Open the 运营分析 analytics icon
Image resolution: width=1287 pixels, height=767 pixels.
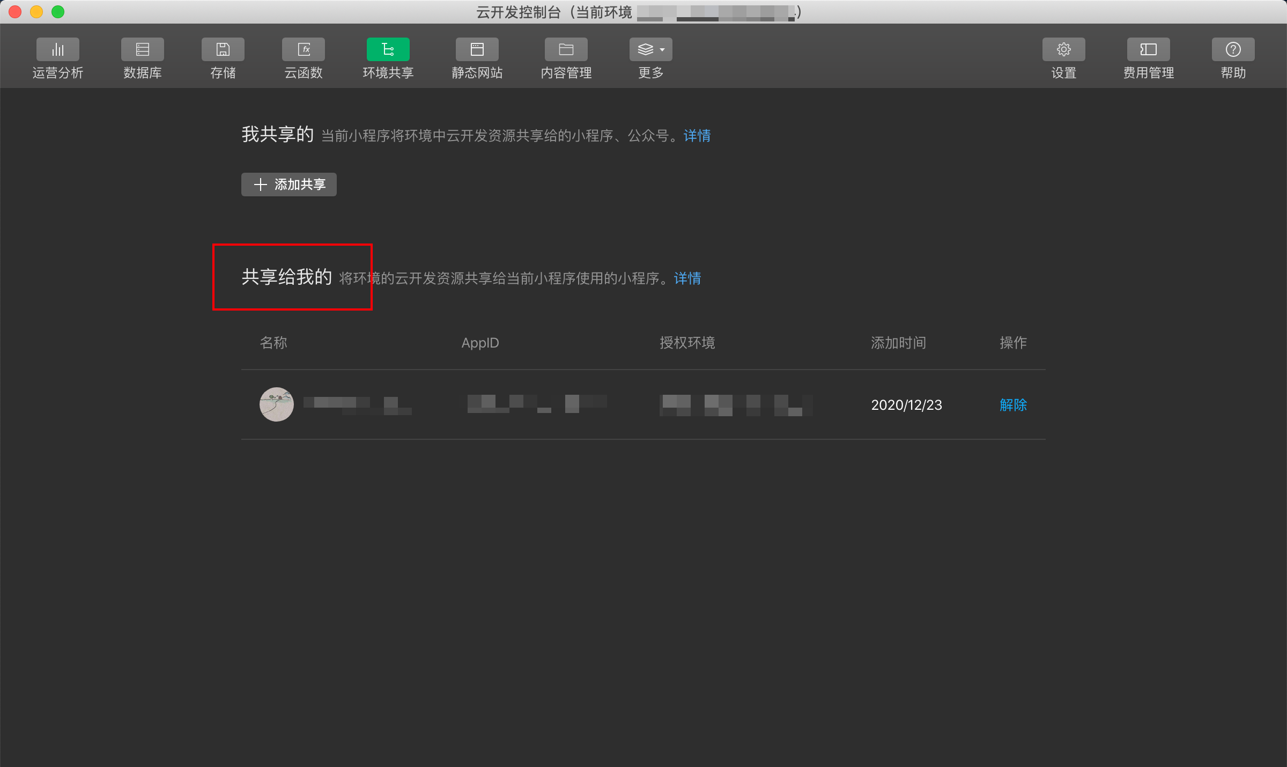point(58,49)
